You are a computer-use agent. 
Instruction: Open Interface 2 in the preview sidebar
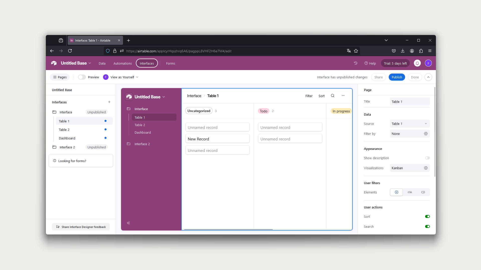pyautogui.click(x=142, y=144)
